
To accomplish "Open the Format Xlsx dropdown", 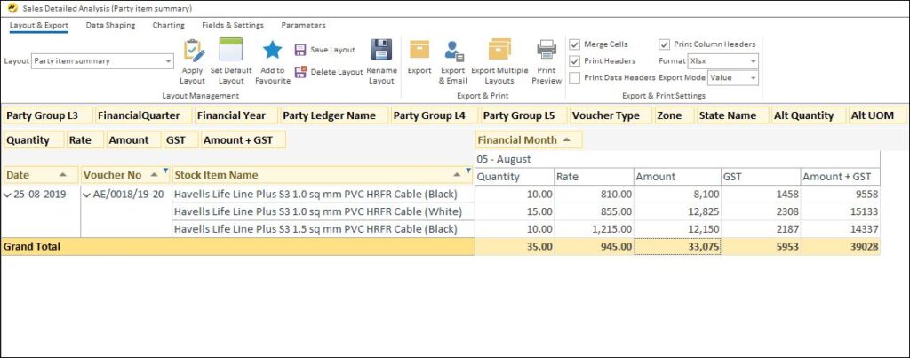I will pos(753,61).
